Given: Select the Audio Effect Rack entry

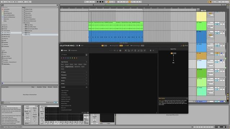Looking at the screenshot, I should (31, 27).
